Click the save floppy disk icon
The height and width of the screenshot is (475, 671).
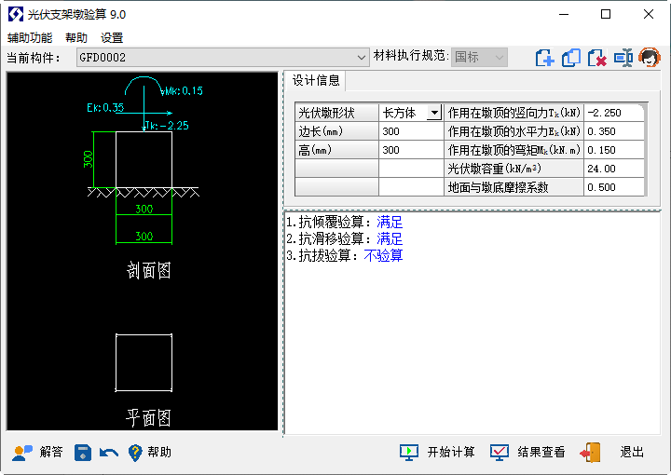point(83,453)
